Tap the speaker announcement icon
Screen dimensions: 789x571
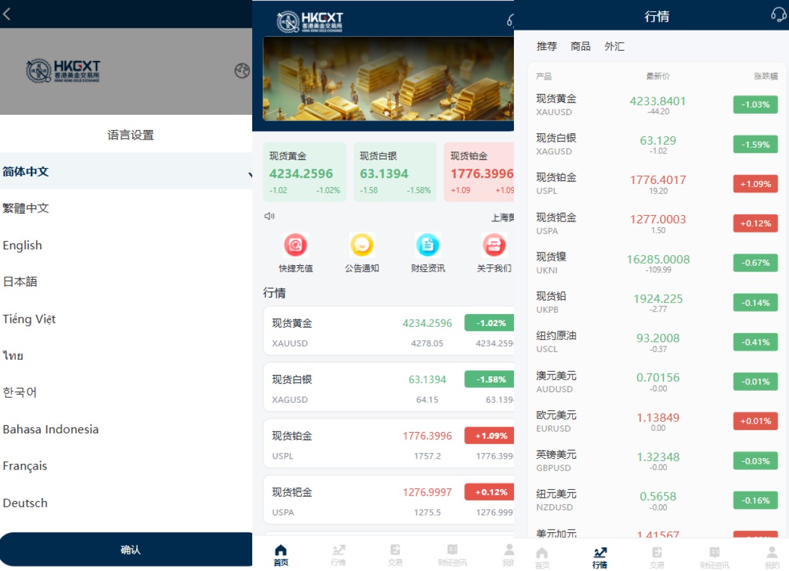[269, 216]
